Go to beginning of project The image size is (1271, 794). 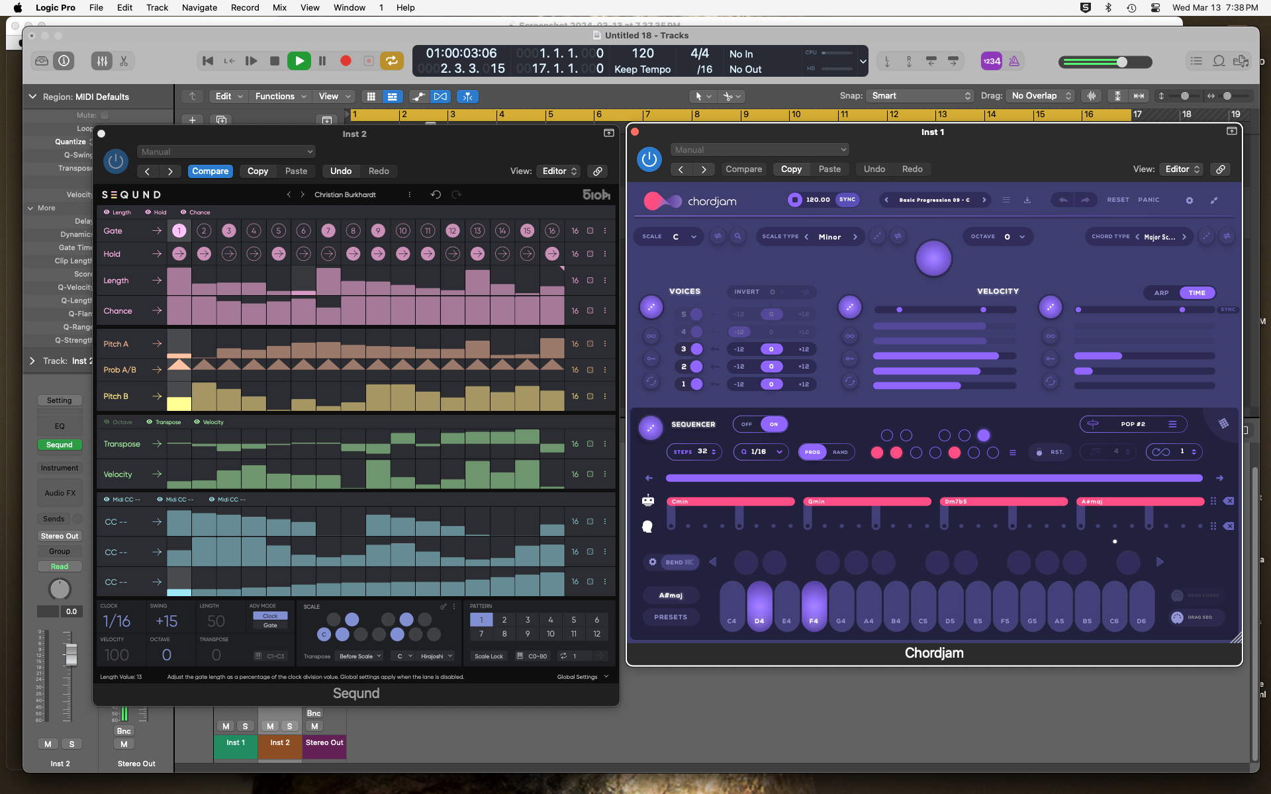click(x=208, y=61)
